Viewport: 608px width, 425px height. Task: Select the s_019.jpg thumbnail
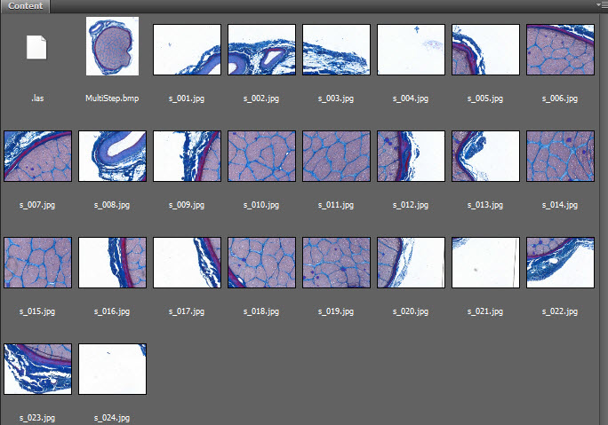(336, 263)
